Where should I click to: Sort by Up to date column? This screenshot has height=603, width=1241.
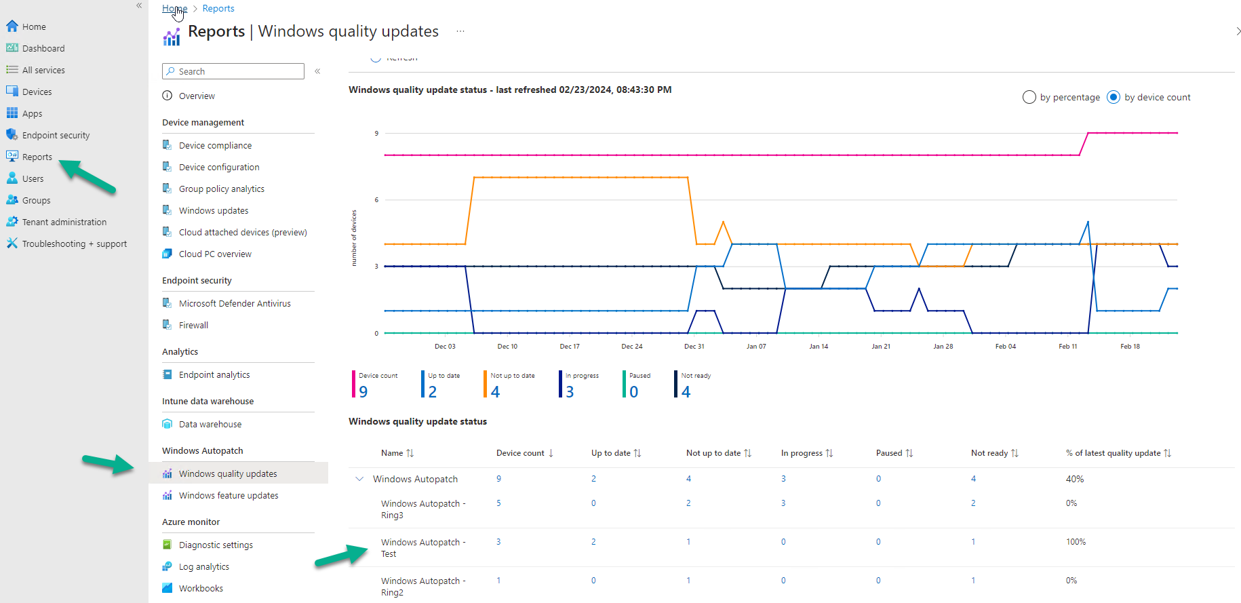(616, 453)
